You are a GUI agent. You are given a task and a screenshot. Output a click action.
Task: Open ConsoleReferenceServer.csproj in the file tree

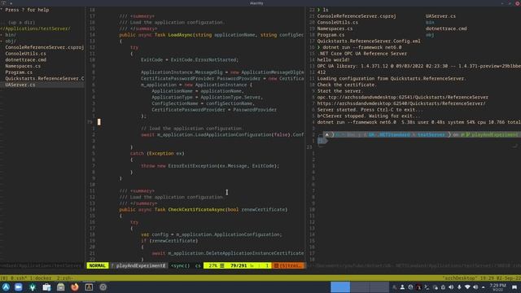[45, 47]
